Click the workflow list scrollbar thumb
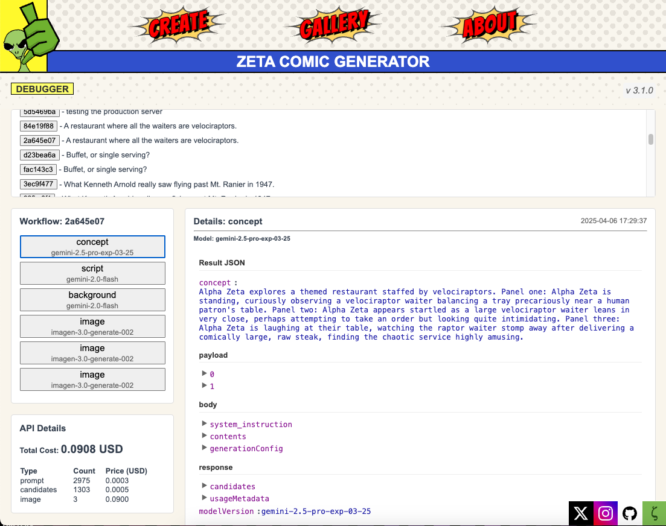This screenshot has height=526, width=666. (651, 139)
